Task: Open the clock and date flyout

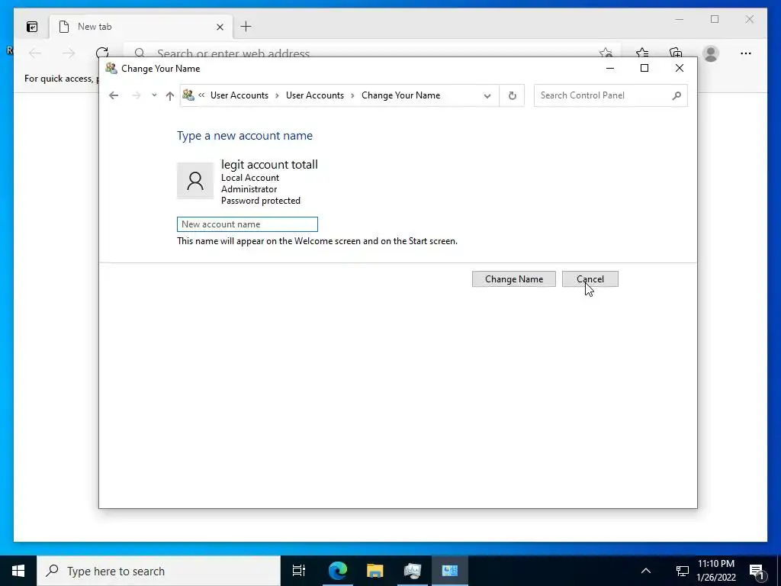Action: [716, 571]
